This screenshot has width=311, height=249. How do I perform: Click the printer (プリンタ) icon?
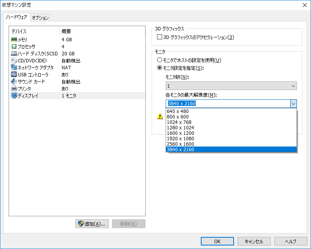click(14, 88)
